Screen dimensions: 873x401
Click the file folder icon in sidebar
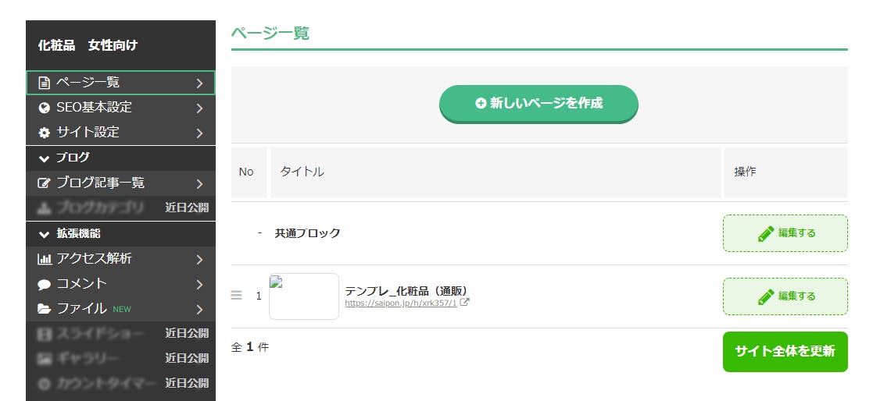(45, 309)
